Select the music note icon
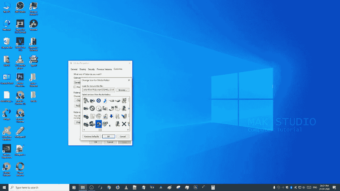Viewport: 340px width, 191px height. coord(105,101)
